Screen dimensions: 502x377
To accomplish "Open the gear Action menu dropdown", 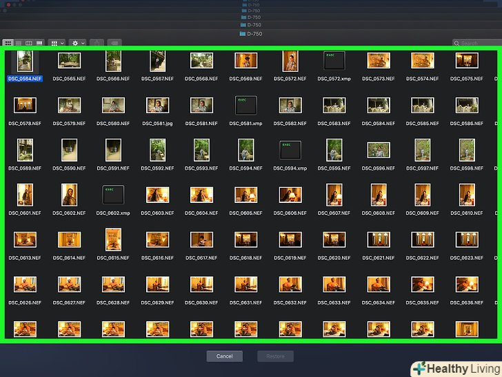I will point(78,43).
